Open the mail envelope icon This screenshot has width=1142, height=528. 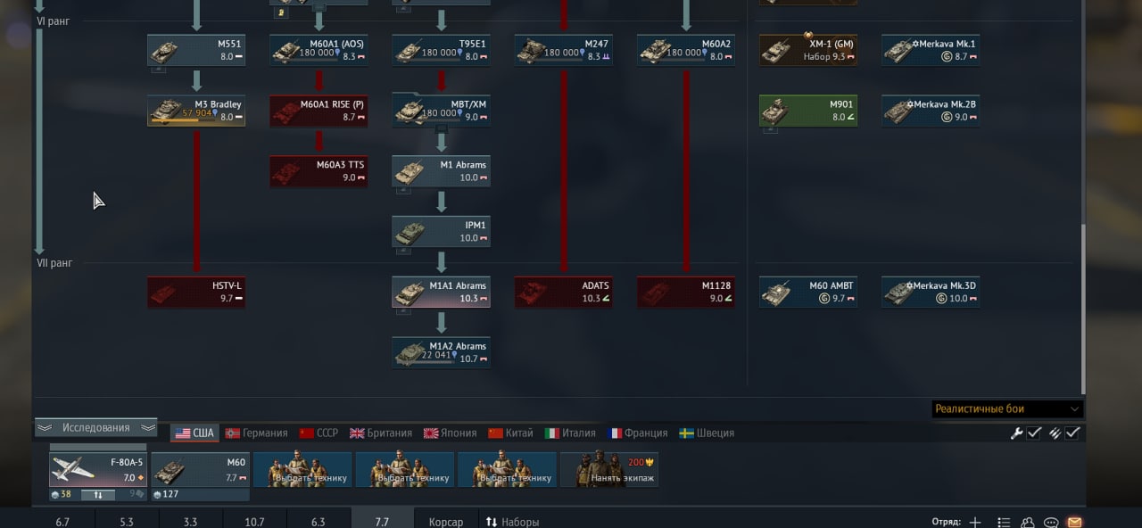1074,522
